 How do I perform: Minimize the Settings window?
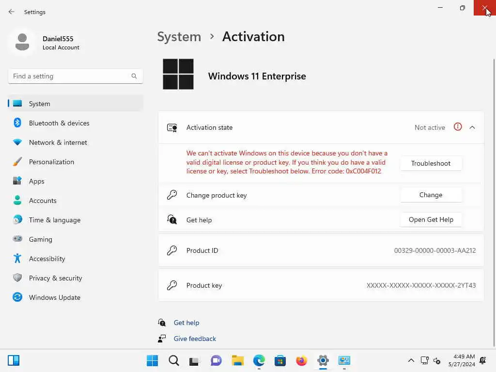click(x=440, y=8)
